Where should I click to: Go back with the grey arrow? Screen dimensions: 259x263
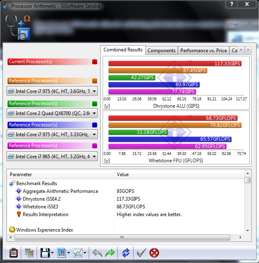[x=97, y=253]
